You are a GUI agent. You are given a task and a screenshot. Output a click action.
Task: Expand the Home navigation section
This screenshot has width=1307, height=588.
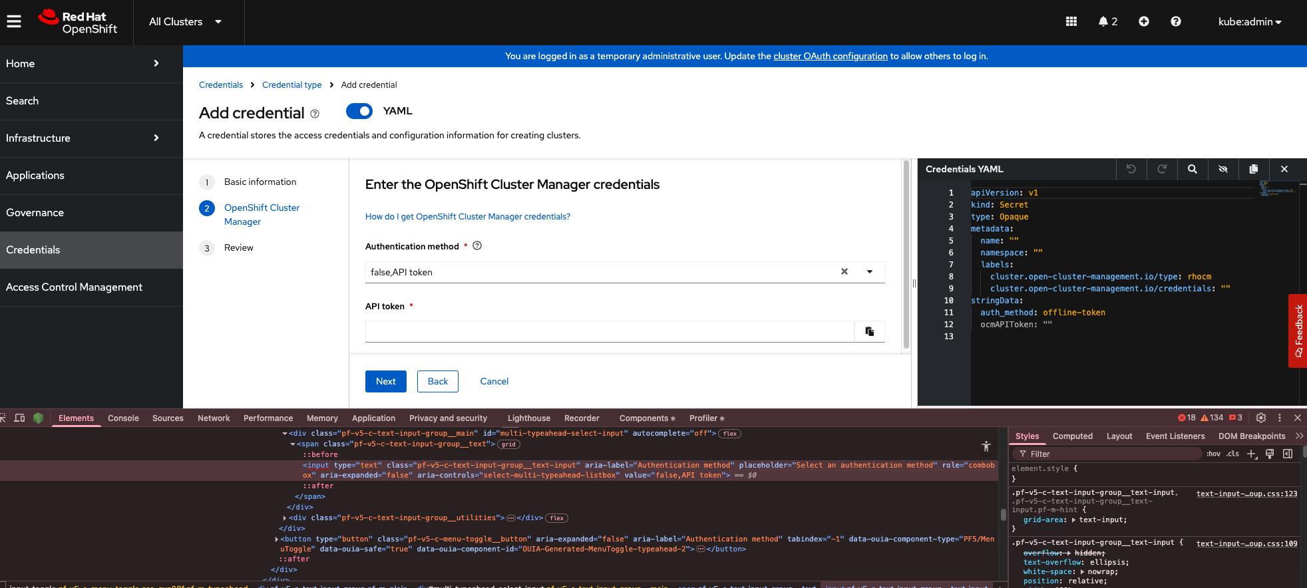point(91,64)
